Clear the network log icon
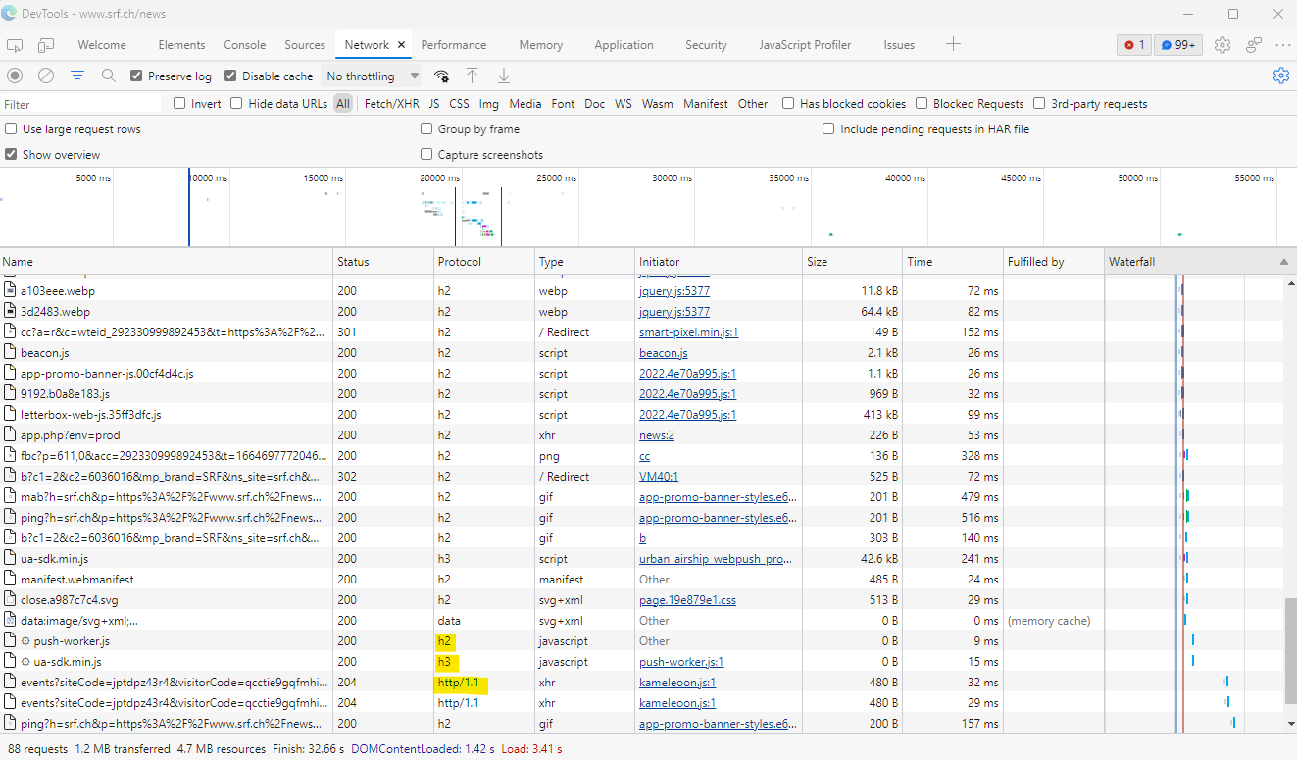 click(x=46, y=76)
